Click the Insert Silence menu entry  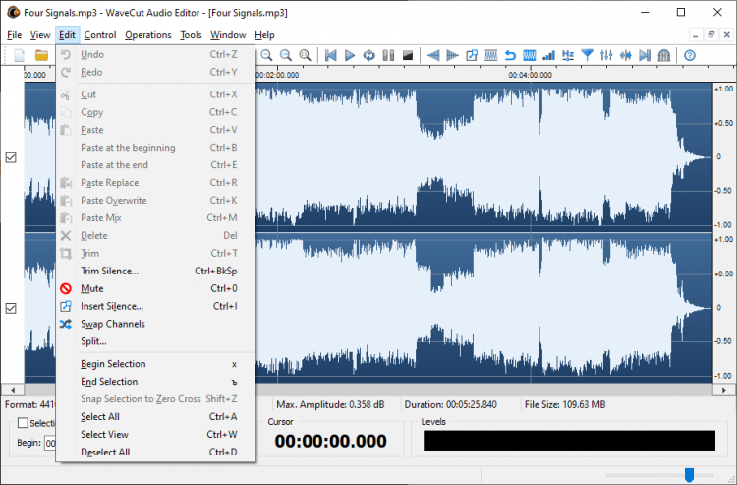click(x=112, y=306)
